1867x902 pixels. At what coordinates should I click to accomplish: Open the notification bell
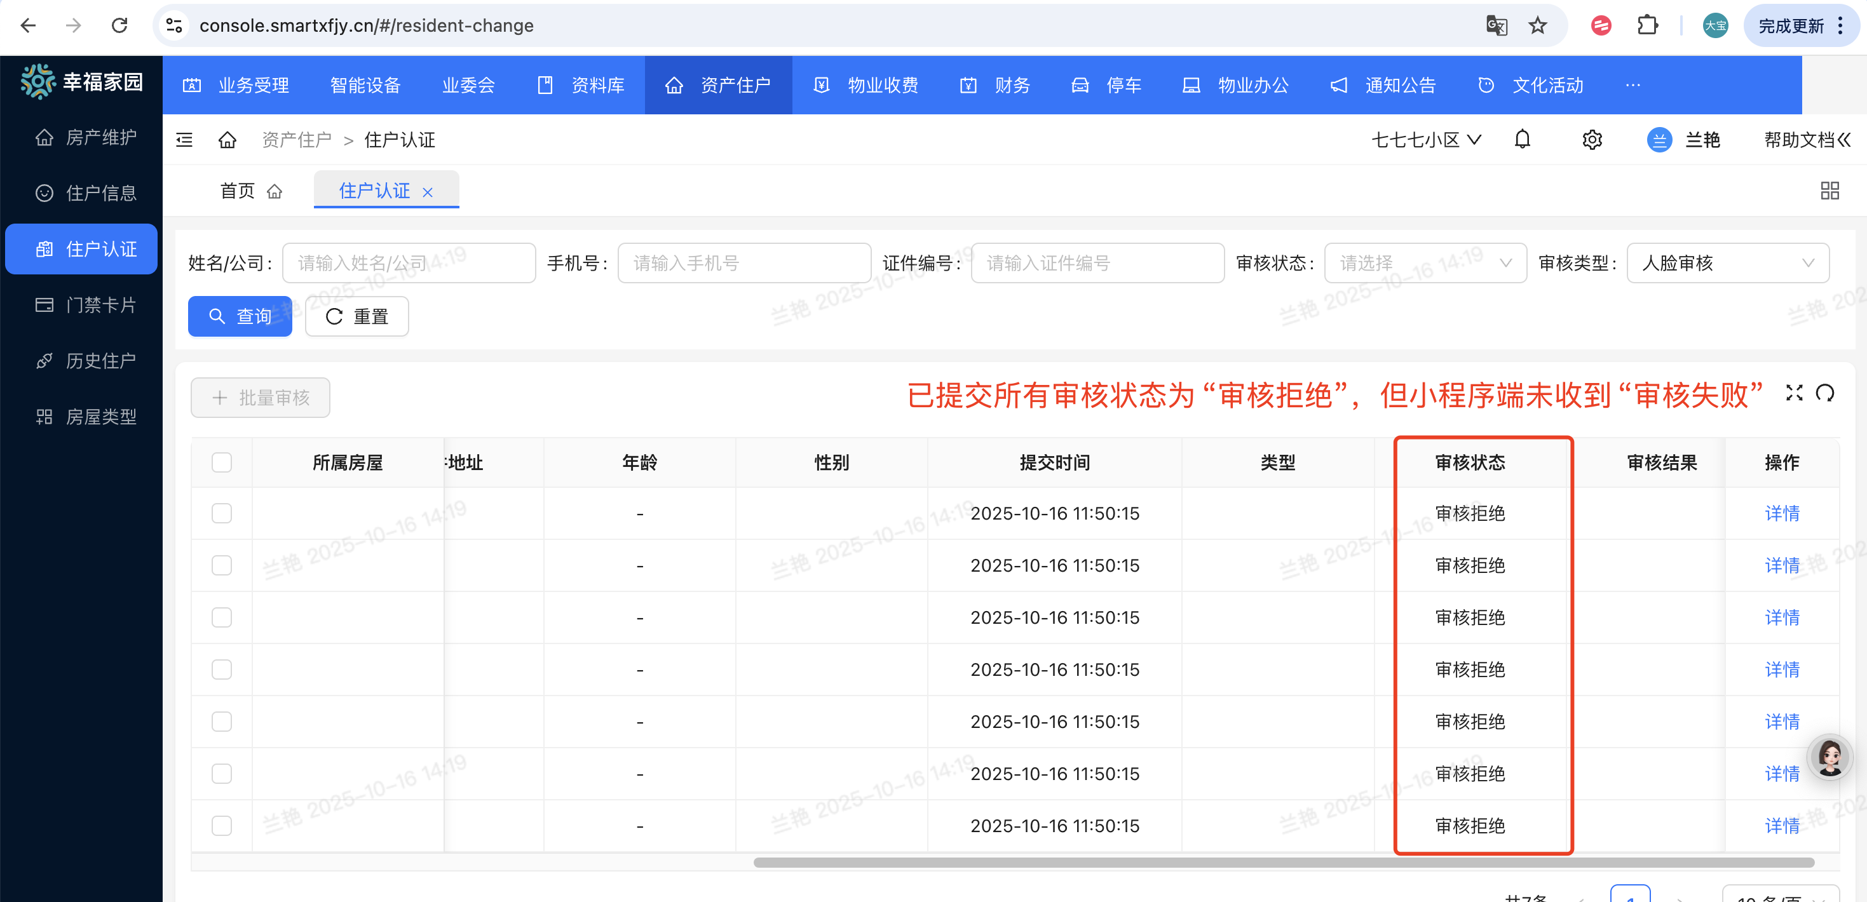point(1522,139)
